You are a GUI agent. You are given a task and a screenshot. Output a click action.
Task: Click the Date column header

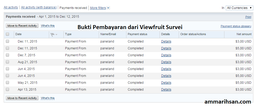18,34
